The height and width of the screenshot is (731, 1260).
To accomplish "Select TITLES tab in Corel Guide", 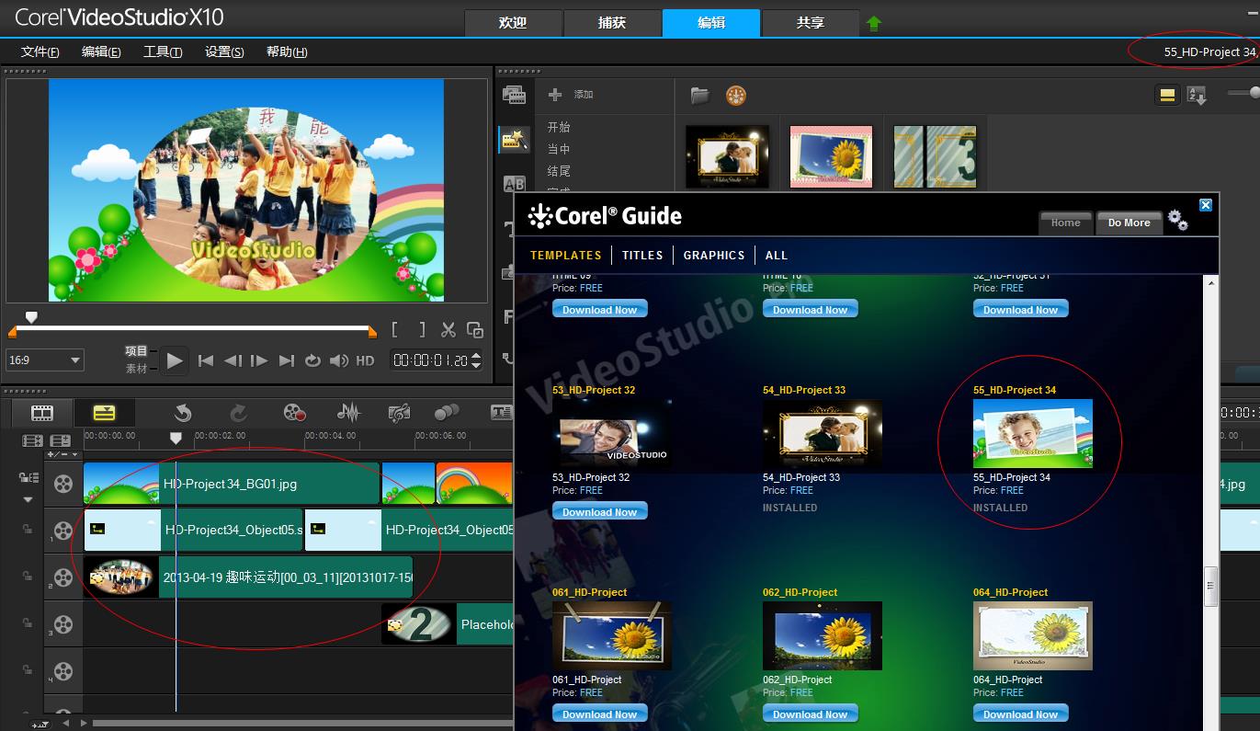I will (642, 255).
